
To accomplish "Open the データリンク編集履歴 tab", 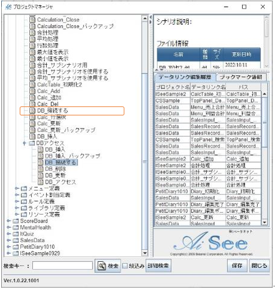I will (185, 77).
